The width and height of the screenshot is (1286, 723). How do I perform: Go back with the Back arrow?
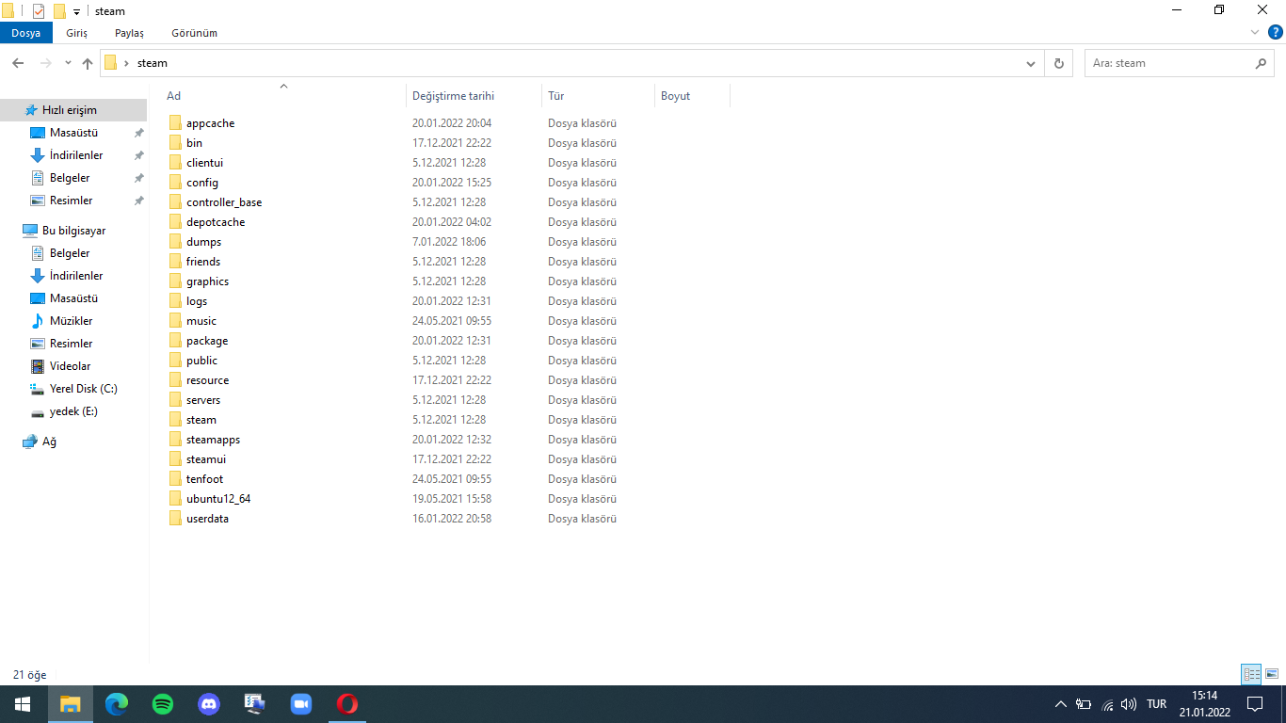tap(18, 63)
